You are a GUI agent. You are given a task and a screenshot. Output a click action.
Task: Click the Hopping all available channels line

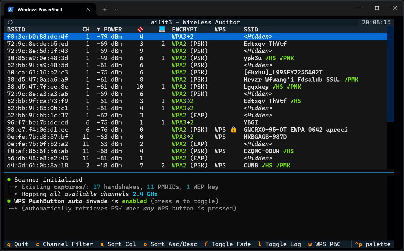[83, 194]
